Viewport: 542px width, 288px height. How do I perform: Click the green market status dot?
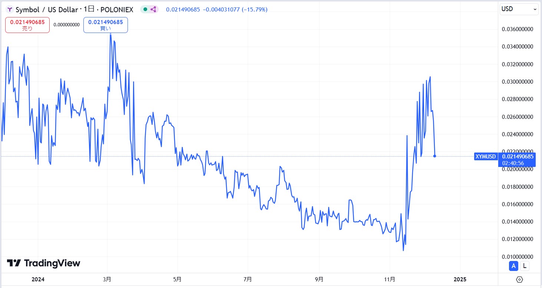point(145,9)
